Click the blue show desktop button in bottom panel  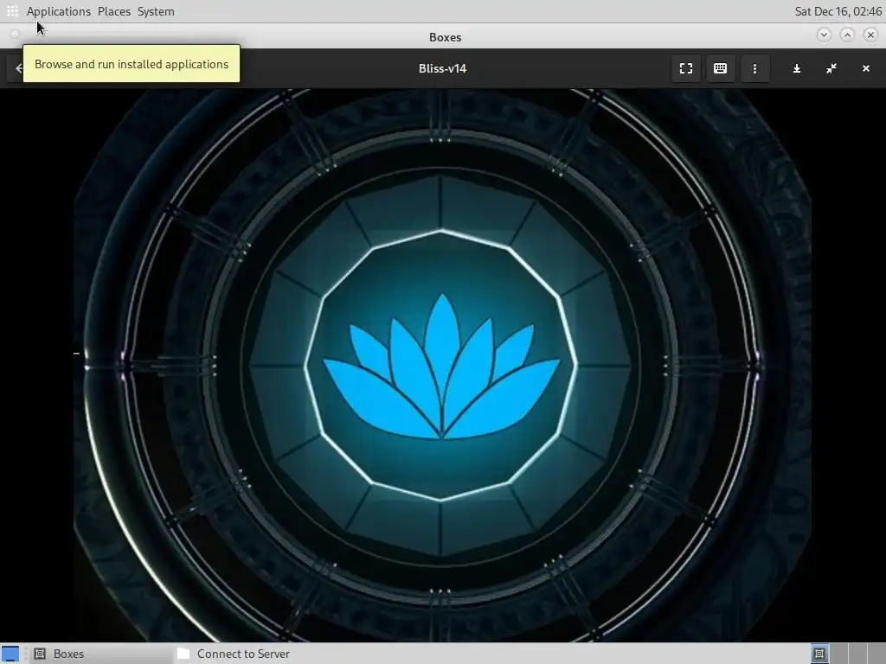tap(10, 654)
